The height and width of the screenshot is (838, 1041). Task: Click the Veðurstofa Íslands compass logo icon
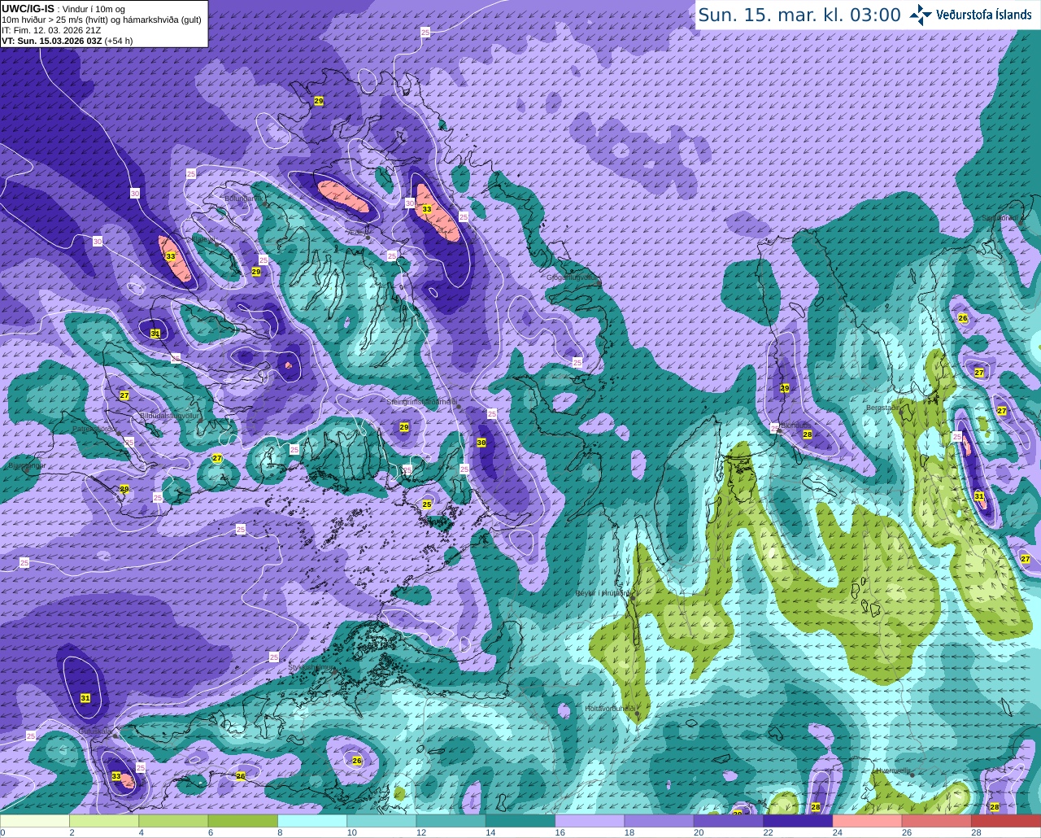(x=921, y=14)
